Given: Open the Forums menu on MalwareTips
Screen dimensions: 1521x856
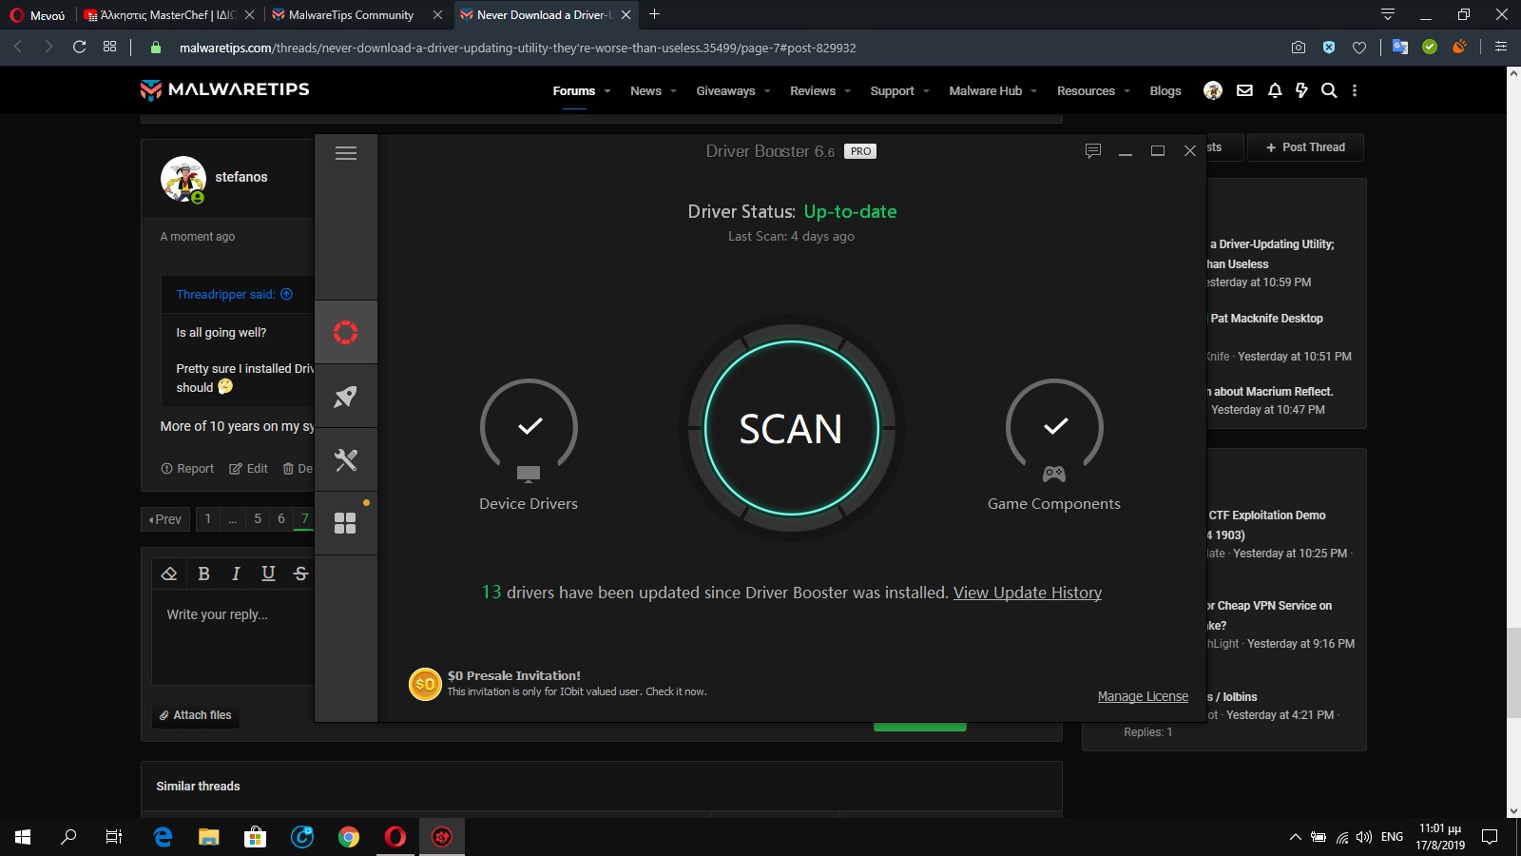Looking at the screenshot, I should 574,91.
